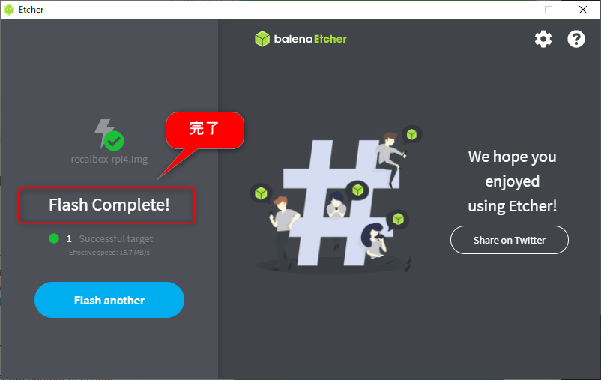601x380 pixels.
Task: Minimize the Etcher window
Action: tap(515, 10)
